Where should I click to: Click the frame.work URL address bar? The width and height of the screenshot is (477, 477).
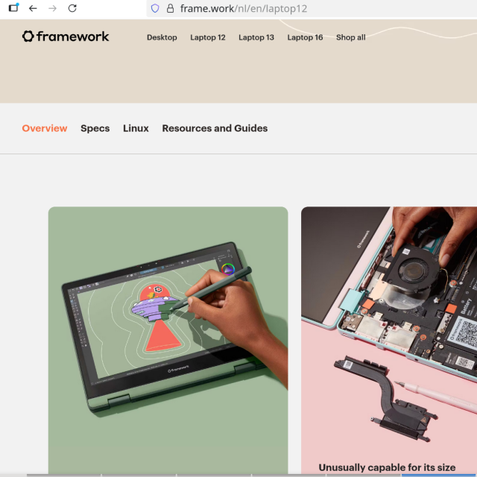tap(312, 8)
